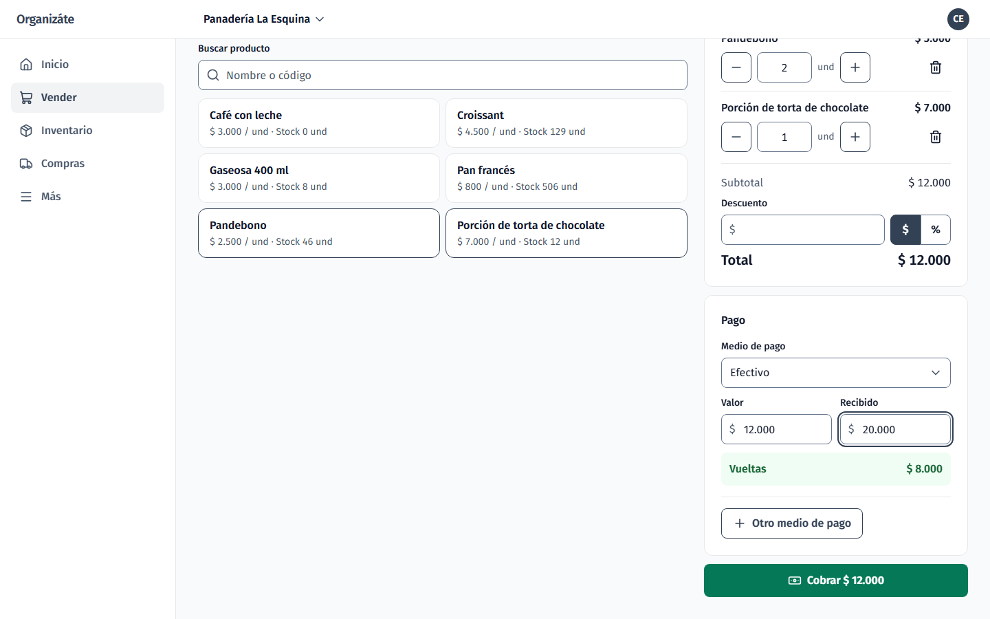Expand the Panadería La Esquina store selector
This screenshot has width=990, height=619.
[x=263, y=19]
